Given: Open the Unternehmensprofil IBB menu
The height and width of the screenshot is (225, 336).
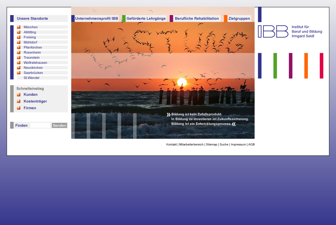Looking at the screenshot, I should click(x=96, y=18).
